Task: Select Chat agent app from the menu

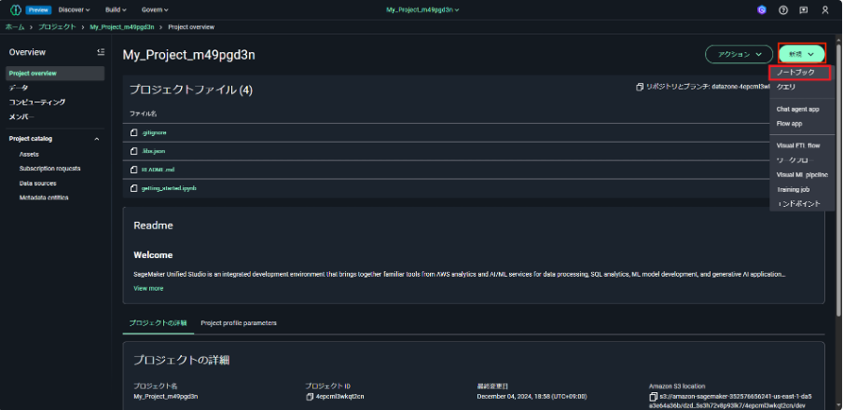Action: click(x=799, y=109)
